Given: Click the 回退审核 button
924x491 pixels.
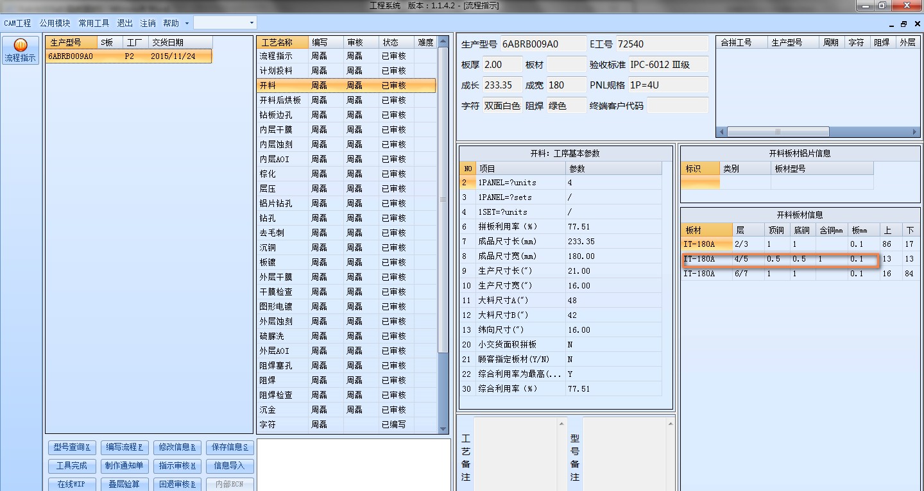Looking at the screenshot, I should [177, 484].
